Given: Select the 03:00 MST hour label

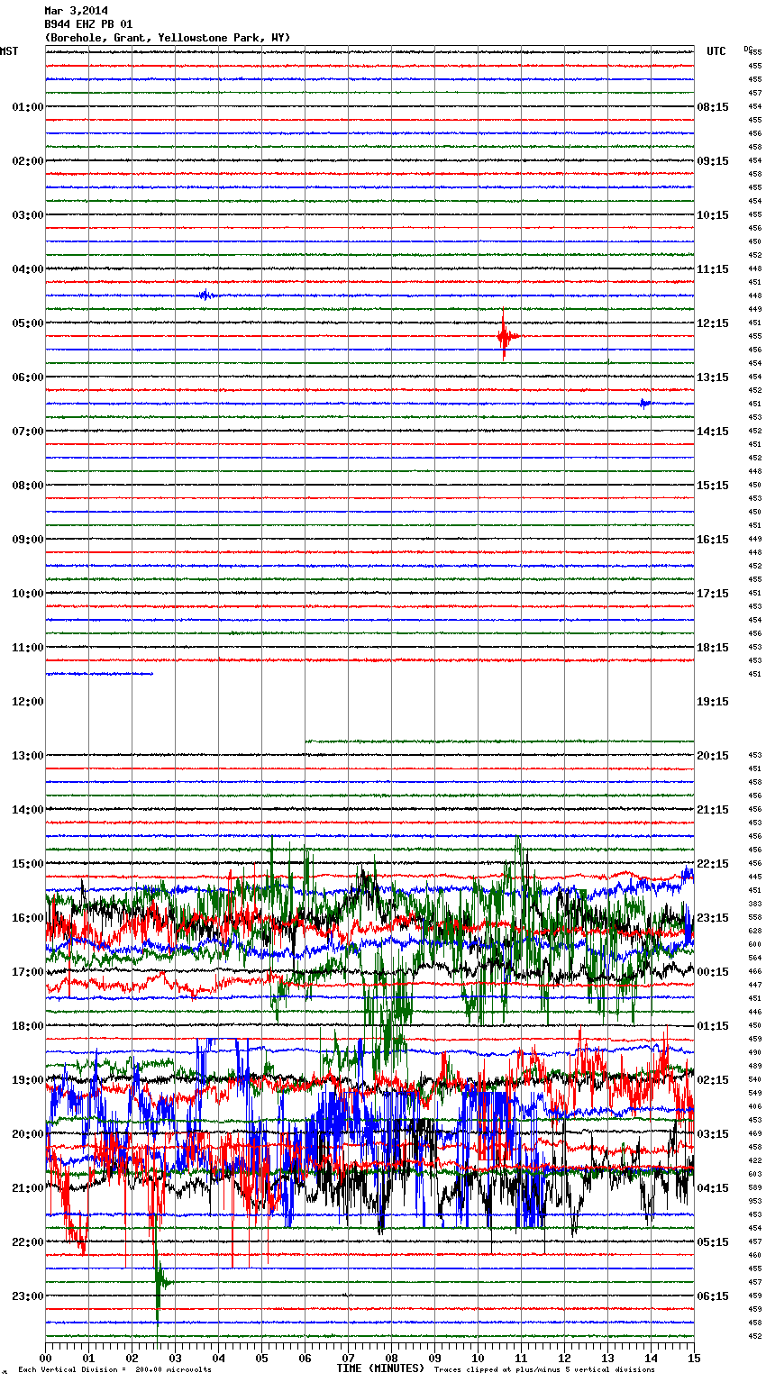Looking at the screenshot, I should pos(28,215).
